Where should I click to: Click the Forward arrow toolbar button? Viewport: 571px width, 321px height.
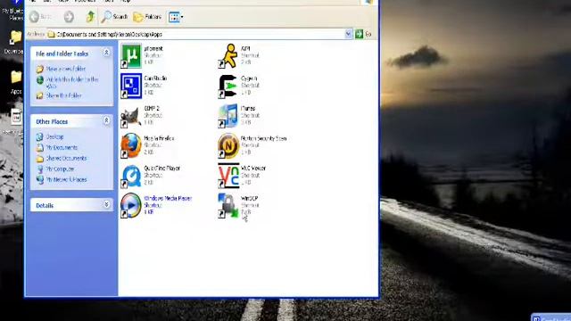[x=69, y=17]
